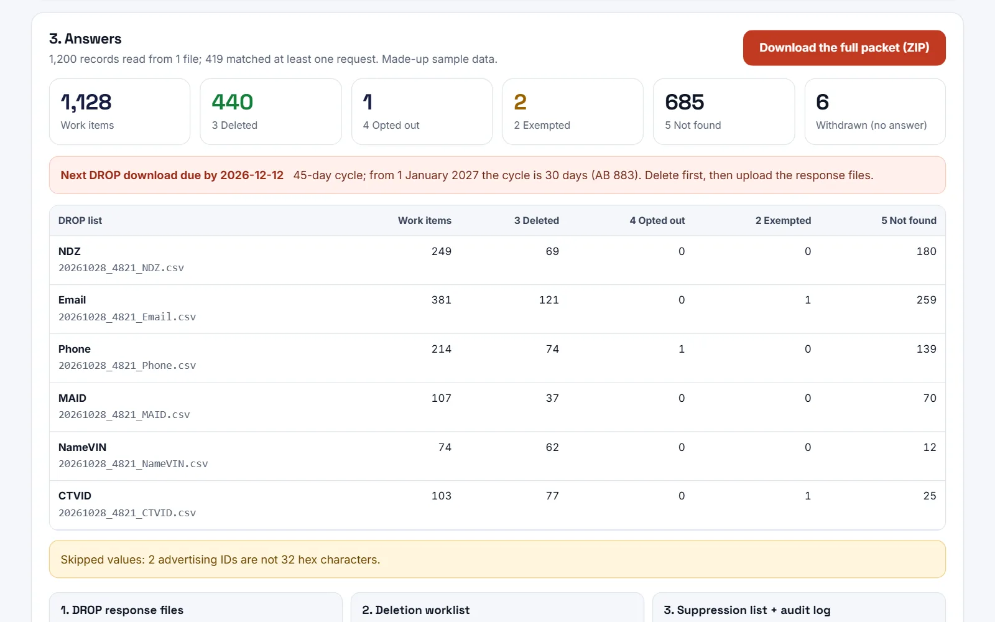Select the 1,128 Work items card
Viewport: 995px width, 622px height.
(119, 111)
